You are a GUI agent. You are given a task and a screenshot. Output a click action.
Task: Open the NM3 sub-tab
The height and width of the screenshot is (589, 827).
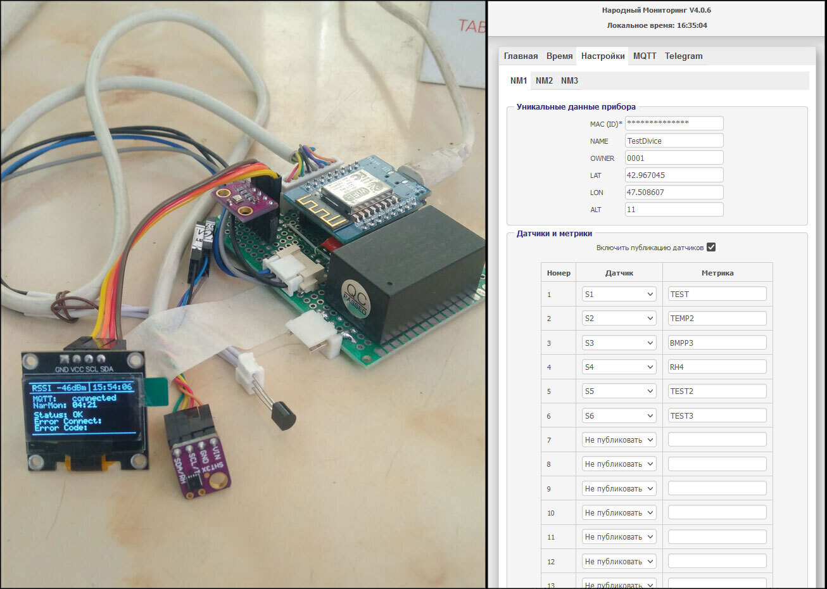pos(569,80)
